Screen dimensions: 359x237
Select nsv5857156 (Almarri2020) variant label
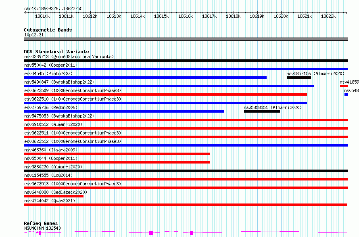coord(315,73)
